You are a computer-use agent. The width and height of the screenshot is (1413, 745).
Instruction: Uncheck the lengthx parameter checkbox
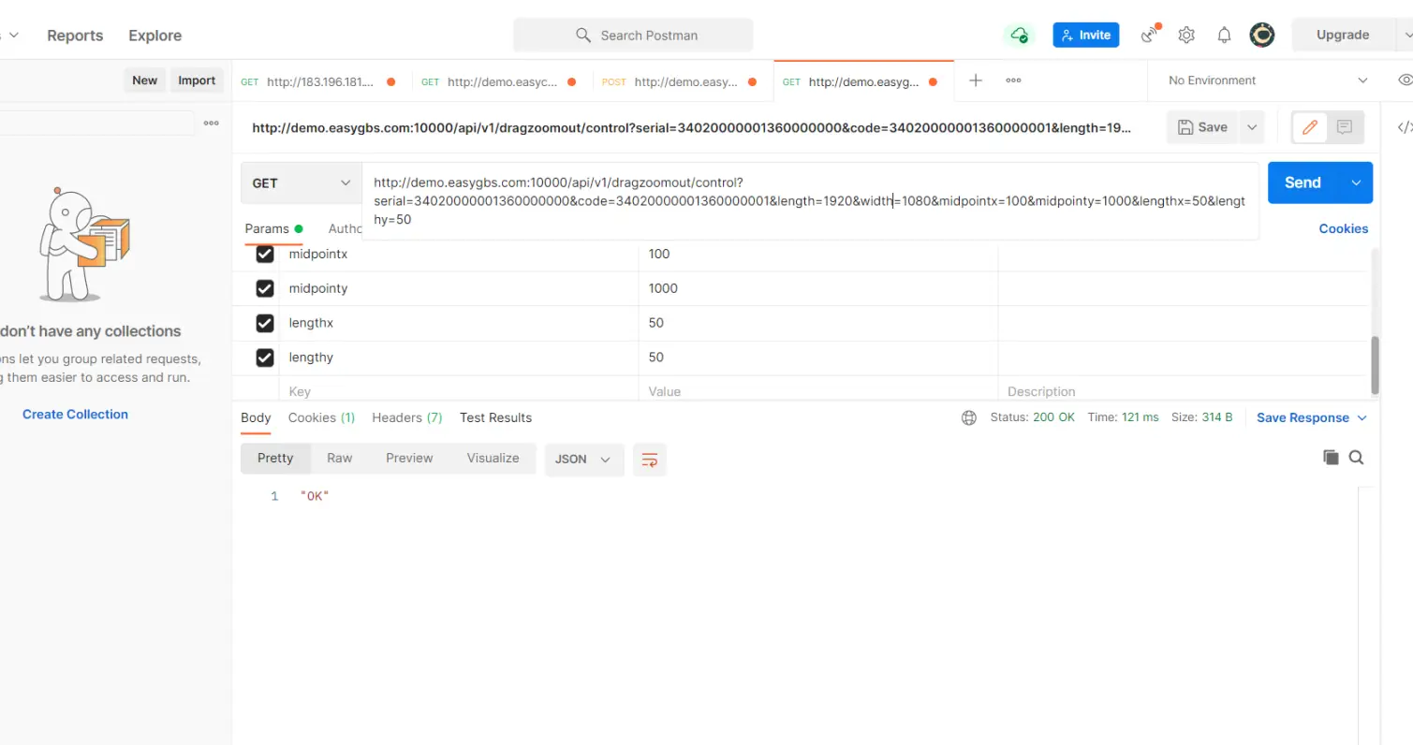(265, 323)
